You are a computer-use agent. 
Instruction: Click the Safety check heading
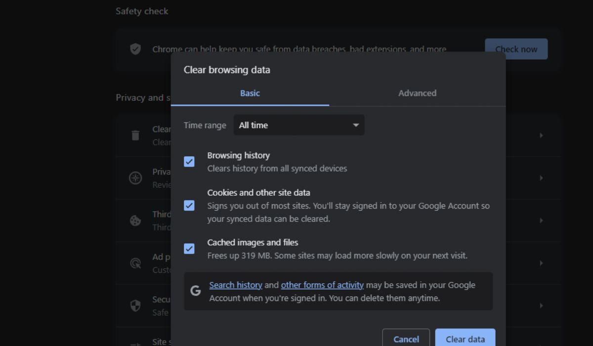(142, 11)
